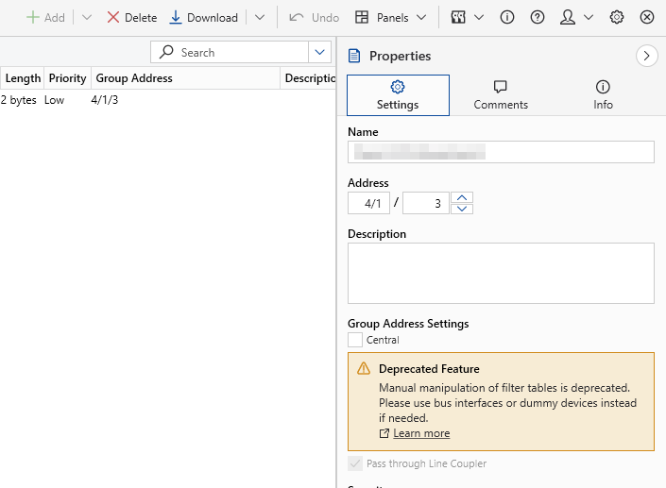Toggle Pass through Line Coupler checkbox

click(355, 463)
